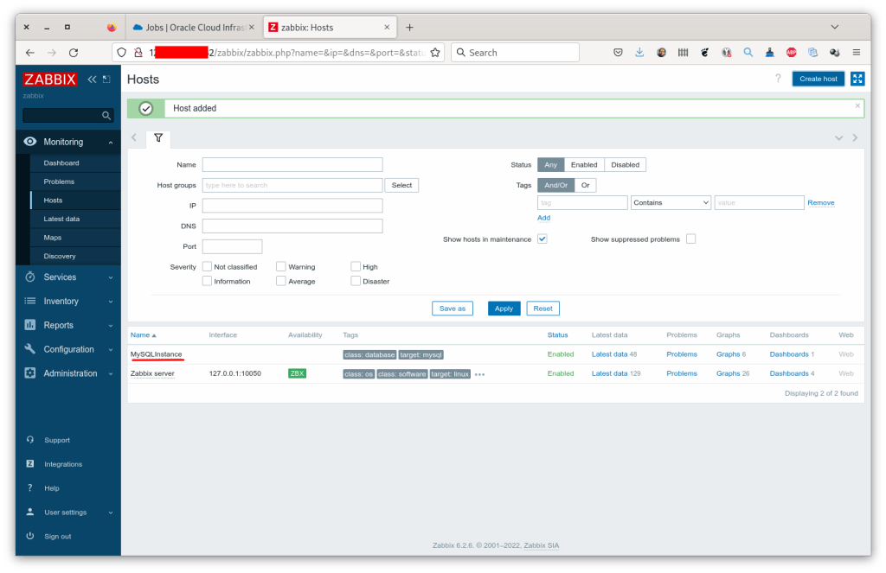
Task: Enable Show suppressed problems checkbox
Action: click(x=690, y=239)
